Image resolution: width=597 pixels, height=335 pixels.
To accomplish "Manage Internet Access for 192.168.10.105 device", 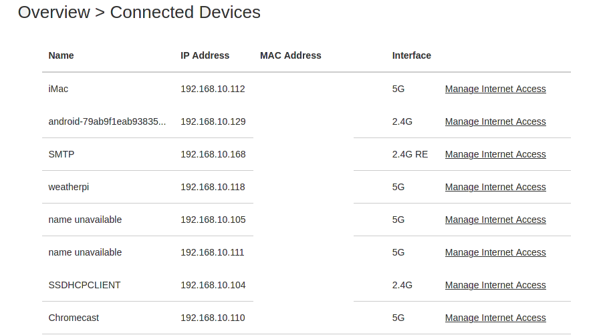I will [x=495, y=220].
